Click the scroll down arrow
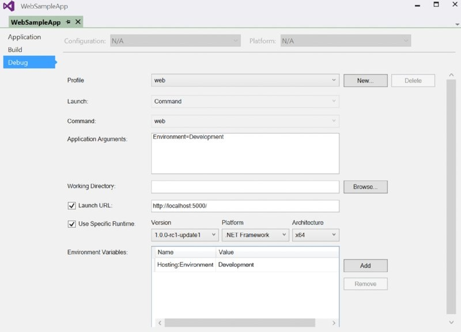The image size is (461, 332). (451, 322)
